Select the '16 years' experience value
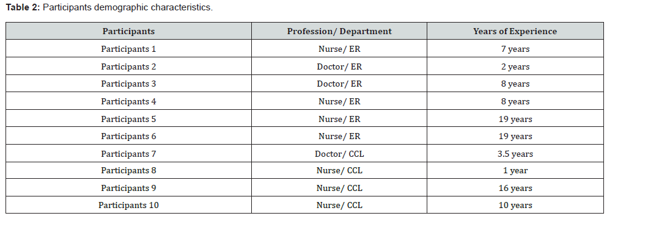Viewport: 648px width, 252px height. click(x=515, y=188)
